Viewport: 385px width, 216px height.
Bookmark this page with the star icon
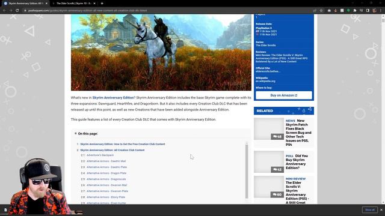(321, 11)
